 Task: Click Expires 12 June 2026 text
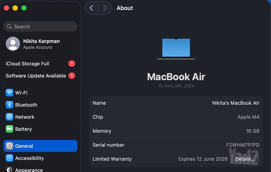coord(203,159)
